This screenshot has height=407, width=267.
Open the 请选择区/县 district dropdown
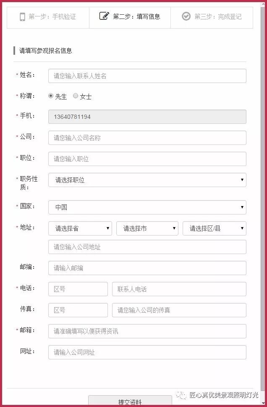pyautogui.click(x=214, y=228)
